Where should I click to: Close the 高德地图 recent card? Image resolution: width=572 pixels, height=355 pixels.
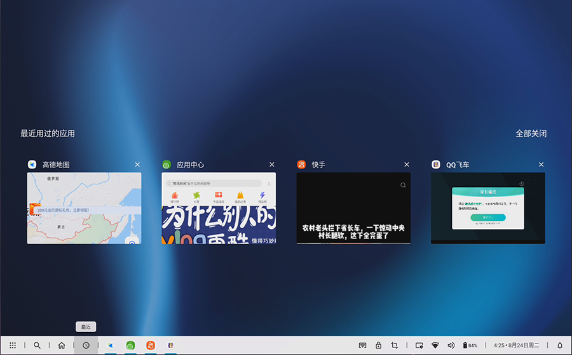click(x=137, y=165)
